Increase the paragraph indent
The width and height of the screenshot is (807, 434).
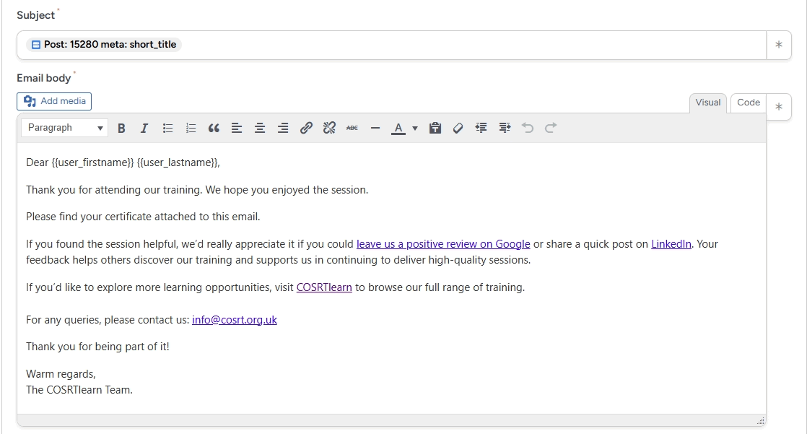[x=505, y=129]
